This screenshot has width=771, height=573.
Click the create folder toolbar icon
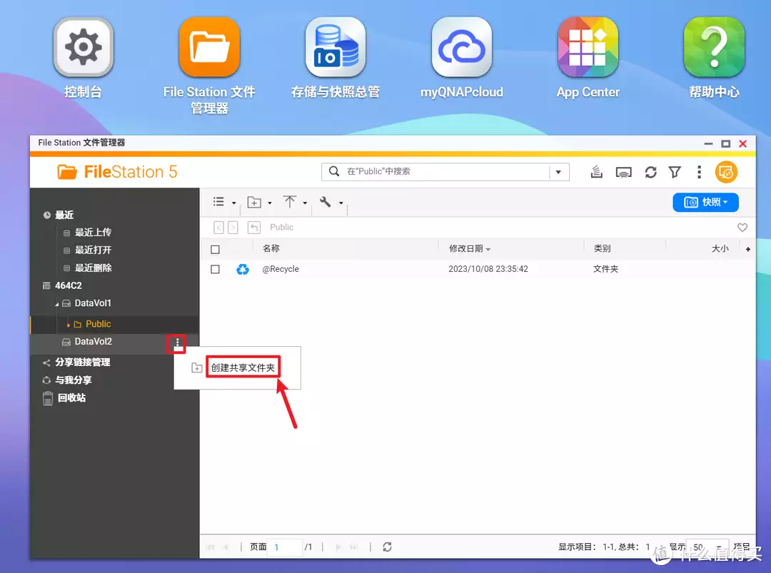(254, 202)
